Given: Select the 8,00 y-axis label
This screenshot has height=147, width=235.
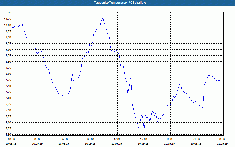Looking at the screenshot, I should click(8, 74).
